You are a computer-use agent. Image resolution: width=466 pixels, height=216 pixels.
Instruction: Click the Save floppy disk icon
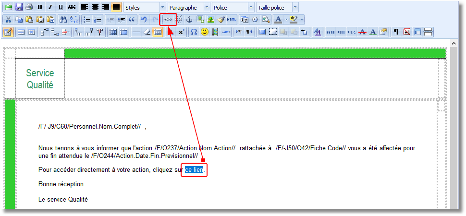point(19,7)
